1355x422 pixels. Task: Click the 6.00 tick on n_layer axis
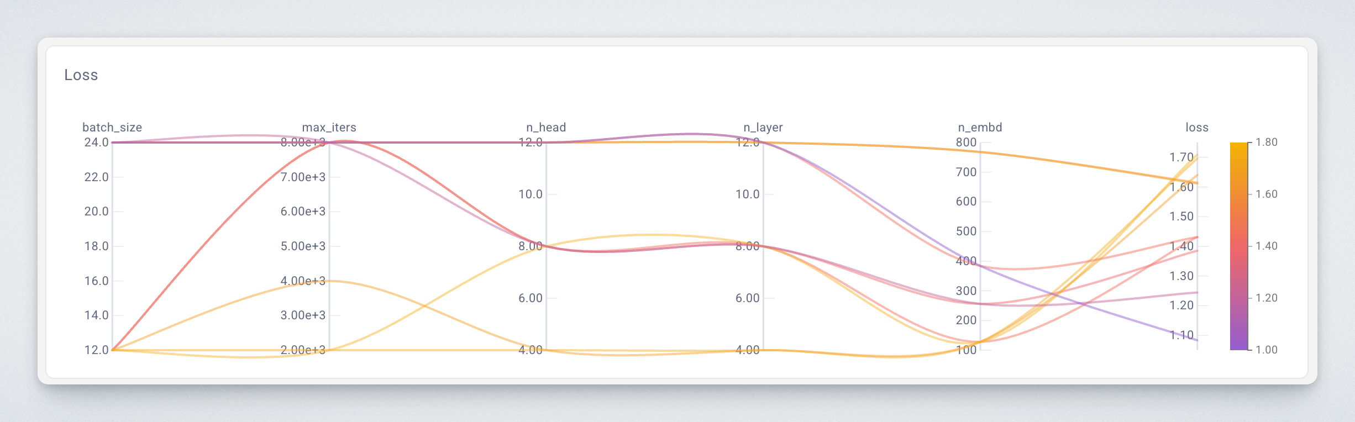[x=747, y=298]
